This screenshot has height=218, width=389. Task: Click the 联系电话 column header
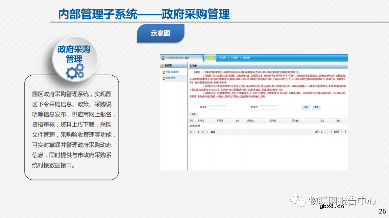(x=273, y=121)
